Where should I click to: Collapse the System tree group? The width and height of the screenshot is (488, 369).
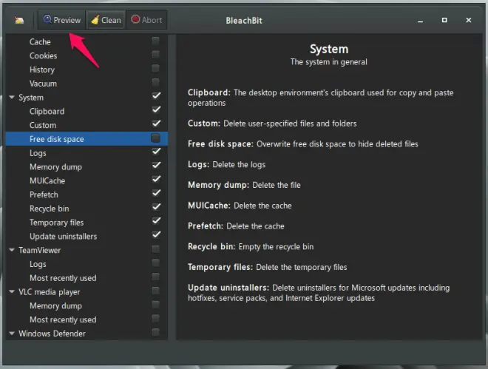pos(12,98)
